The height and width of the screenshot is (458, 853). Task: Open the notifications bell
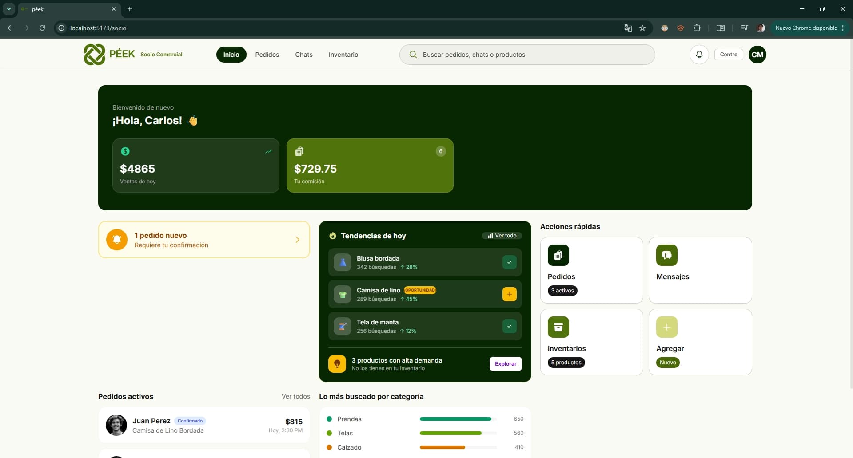pos(699,55)
